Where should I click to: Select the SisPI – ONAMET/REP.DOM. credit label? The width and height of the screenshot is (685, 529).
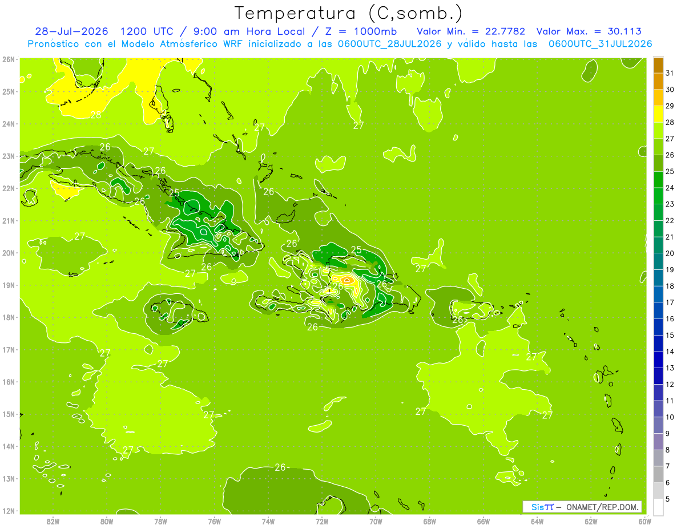[582, 507]
